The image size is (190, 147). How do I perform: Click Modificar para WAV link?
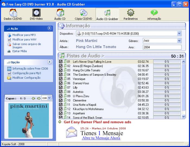(x=24, y=40)
